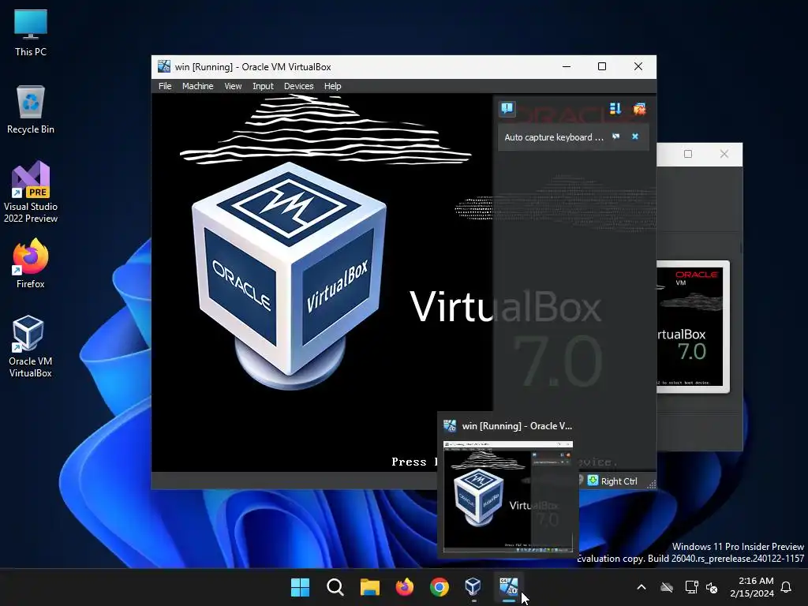Open taskbar Search
The height and width of the screenshot is (606, 808).
point(335,587)
